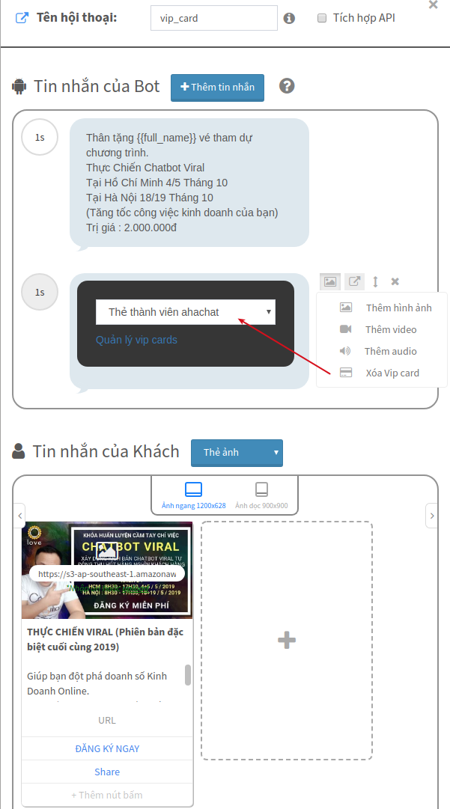Close the dialog with the X icon
Viewport: 450px width, 809px height.
click(x=434, y=4)
